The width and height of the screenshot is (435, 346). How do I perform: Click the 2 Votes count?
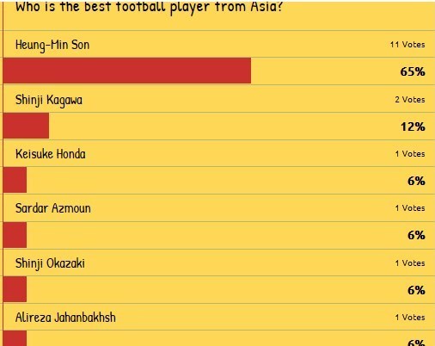click(410, 100)
